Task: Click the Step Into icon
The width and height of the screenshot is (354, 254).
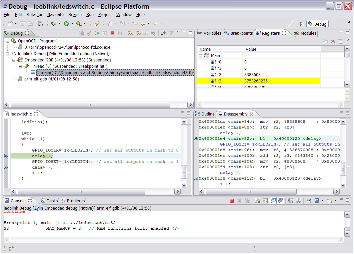Action: [x=130, y=33]
